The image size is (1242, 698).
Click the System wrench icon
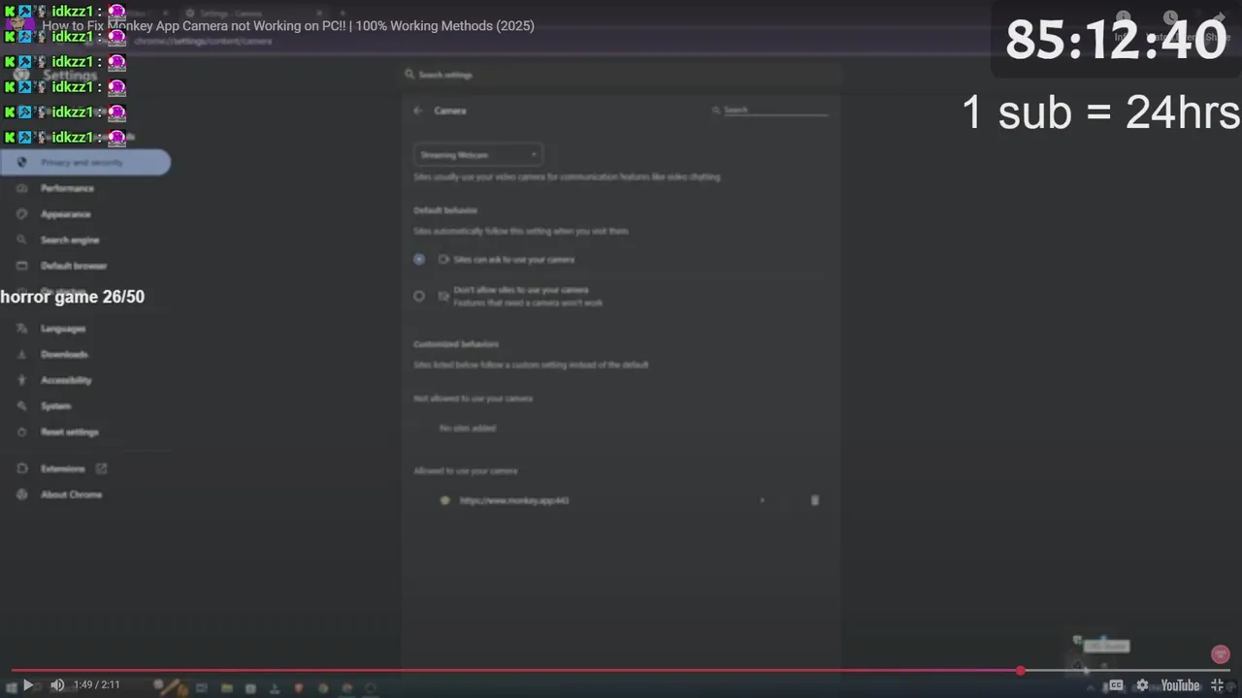(x=22, y=406)
